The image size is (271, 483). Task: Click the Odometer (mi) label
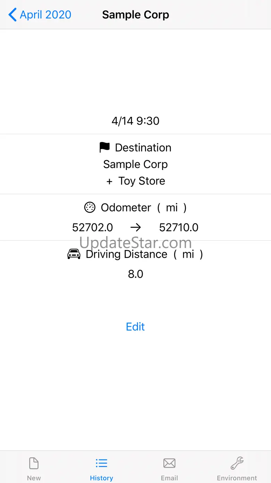143,208
